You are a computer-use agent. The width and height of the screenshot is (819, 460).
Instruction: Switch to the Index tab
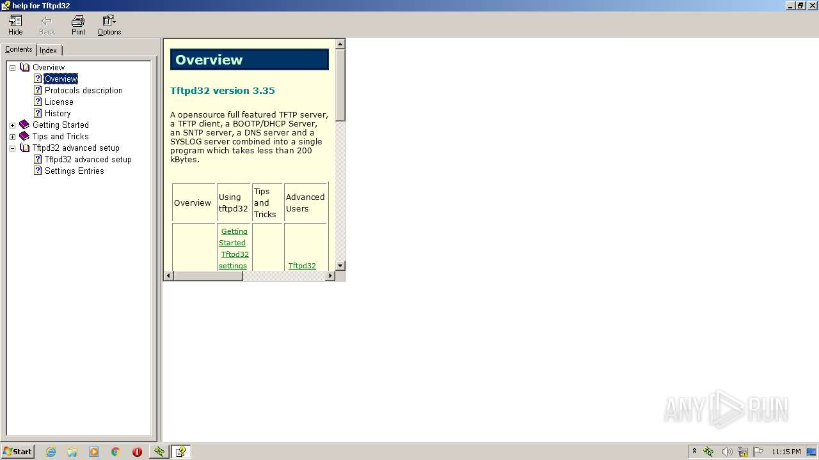click(x=49, y=50)
